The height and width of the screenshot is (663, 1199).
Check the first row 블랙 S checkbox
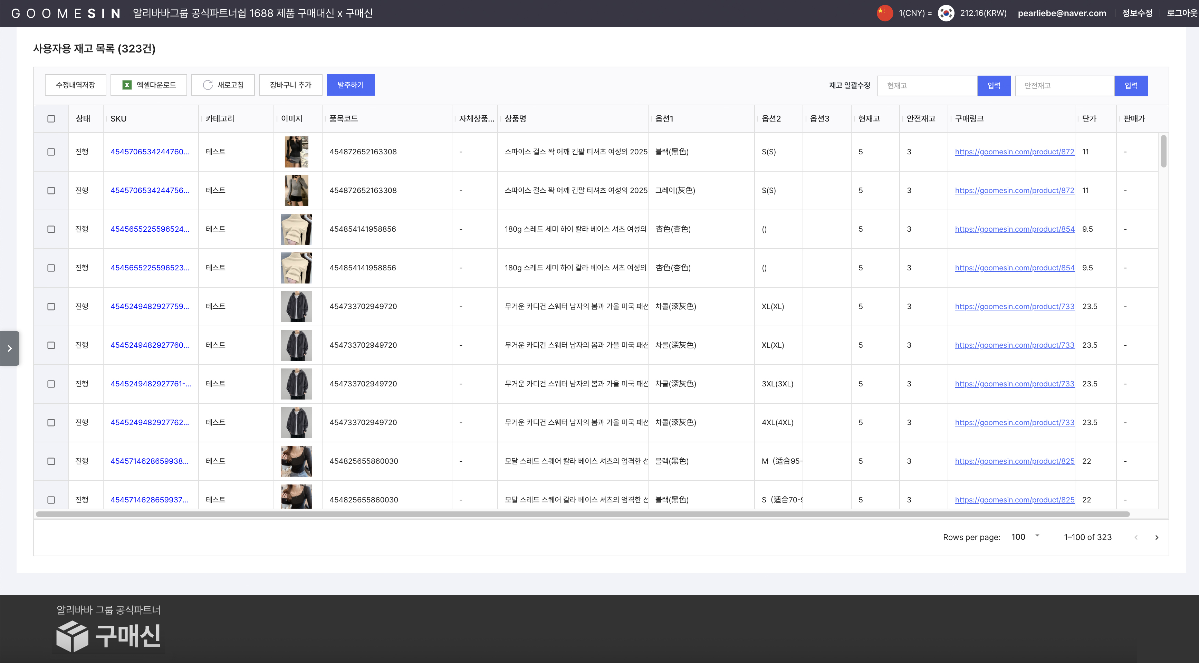click(x=51, y=152)
